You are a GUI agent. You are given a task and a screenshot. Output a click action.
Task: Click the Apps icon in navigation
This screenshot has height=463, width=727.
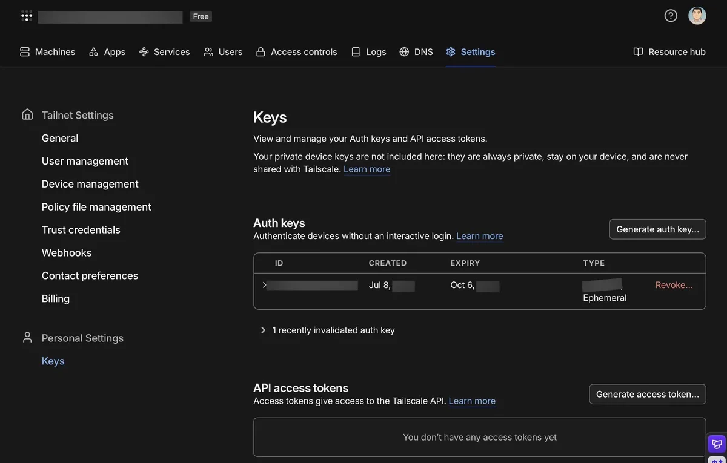93,52
